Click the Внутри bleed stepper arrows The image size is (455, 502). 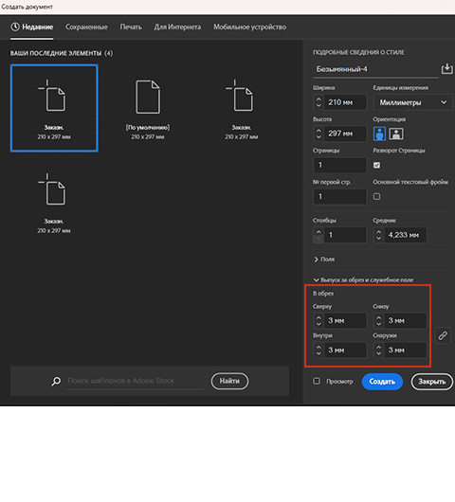(x=318, y=350)
